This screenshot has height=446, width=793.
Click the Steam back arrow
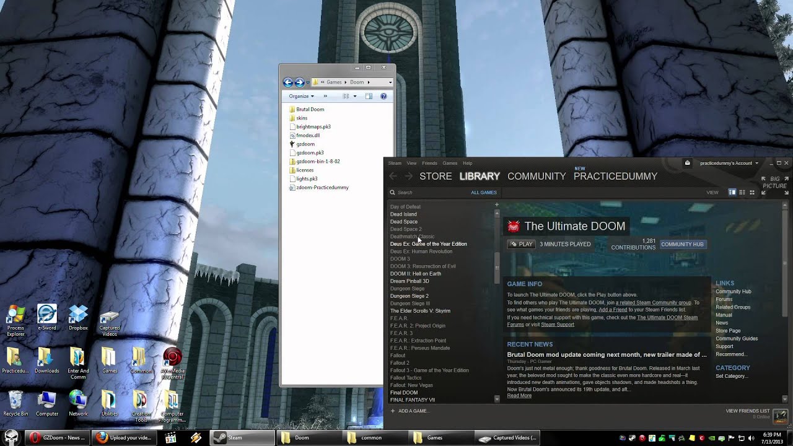coord(393,177)
